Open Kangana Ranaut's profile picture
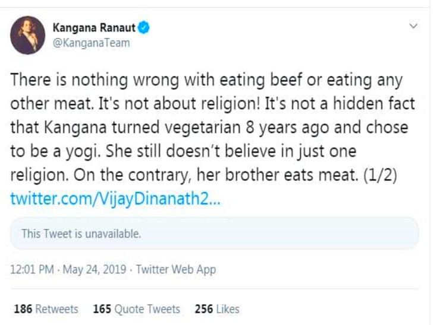This screenshot has width=434, height=325. click(28, 35)
